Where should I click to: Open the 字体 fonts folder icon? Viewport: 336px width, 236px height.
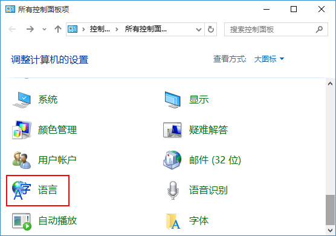(x=173, y=221)
